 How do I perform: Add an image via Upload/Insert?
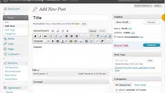(x=53, y=31)
